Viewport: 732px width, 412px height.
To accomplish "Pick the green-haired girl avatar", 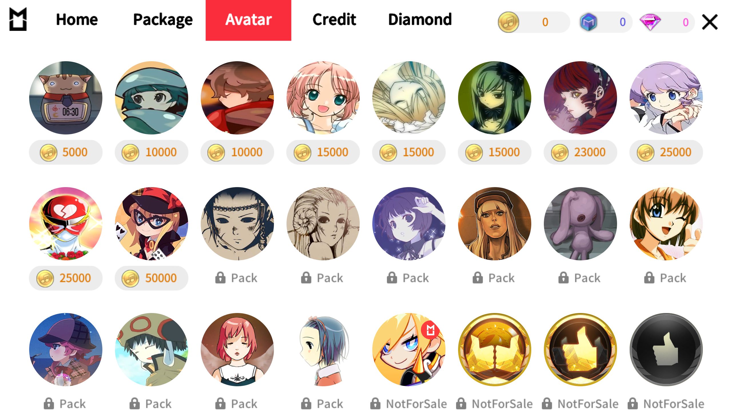I will click(495, 98).
